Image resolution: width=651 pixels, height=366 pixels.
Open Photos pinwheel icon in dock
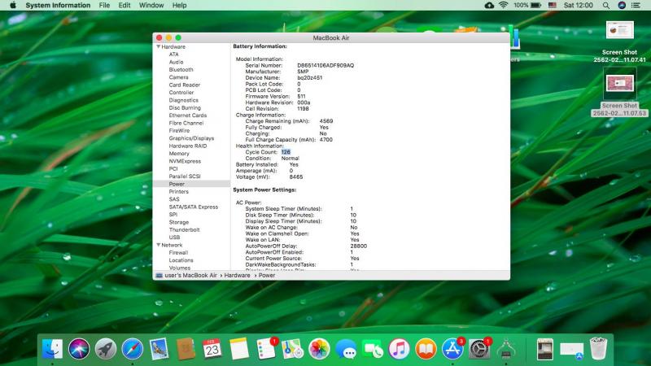point(319,349)
